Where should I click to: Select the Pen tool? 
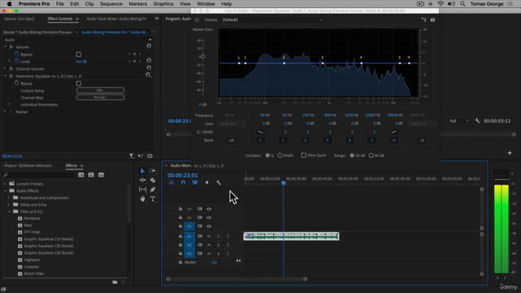(x=152, y=190)
